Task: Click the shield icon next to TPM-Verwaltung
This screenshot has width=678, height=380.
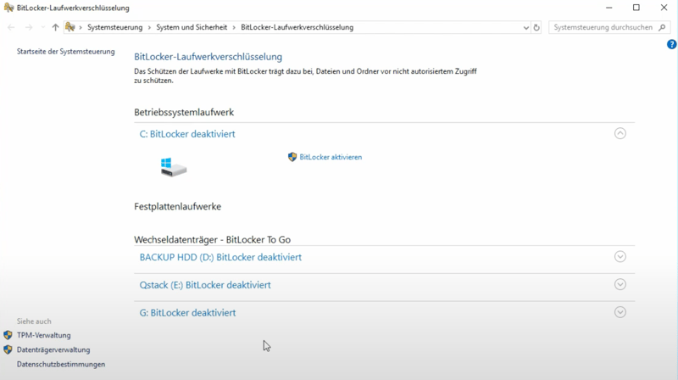Action: [8, 335]
